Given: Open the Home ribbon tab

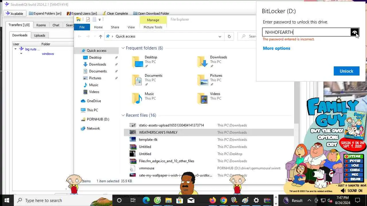Looking at the screenshot, I should (x=98, y=27).
